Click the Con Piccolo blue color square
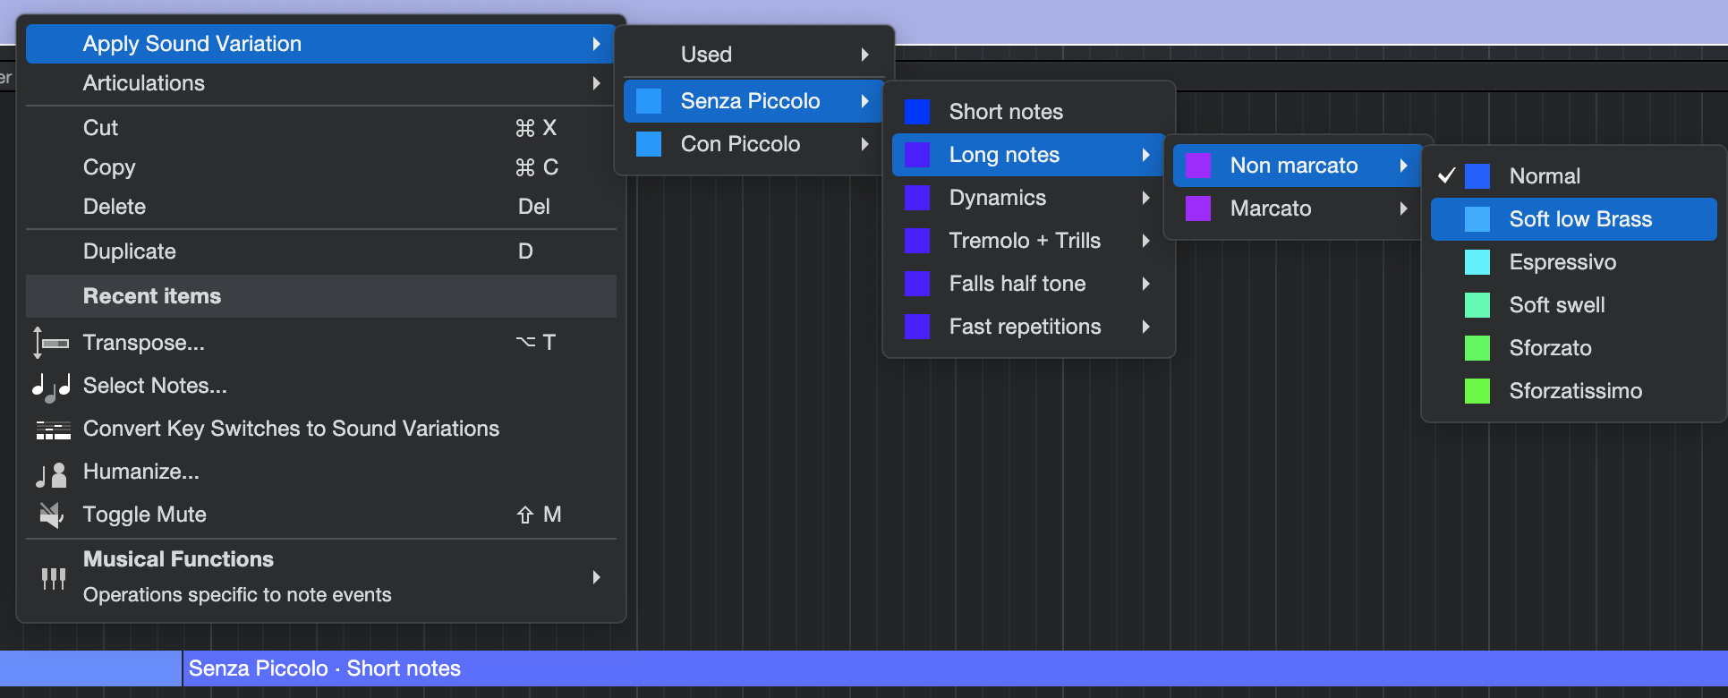 [x=649, y=144]
